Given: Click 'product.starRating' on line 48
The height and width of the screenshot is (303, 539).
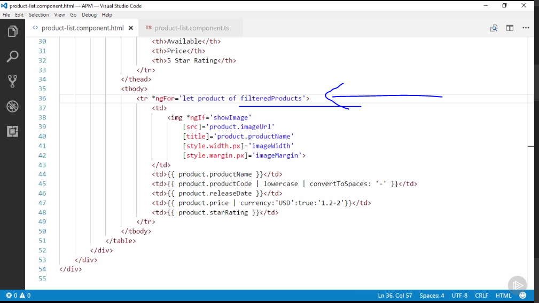Looking at the screenshot, I should [x=213, y=212].
